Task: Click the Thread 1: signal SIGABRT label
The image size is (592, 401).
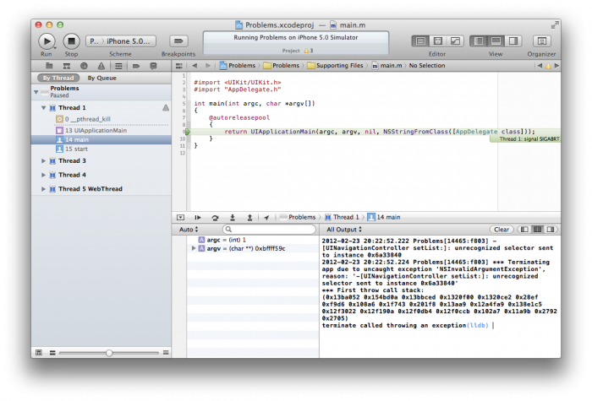Action: (x=525, y=139)
